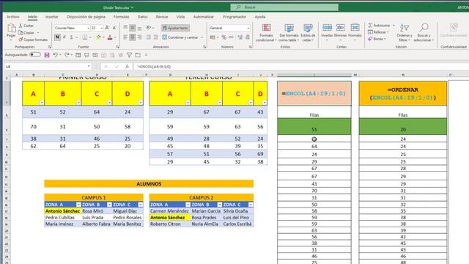The image size is (469, 264).
Task: Apply underline with the S button
Action: pyautogui.click(x=71, y=37)
